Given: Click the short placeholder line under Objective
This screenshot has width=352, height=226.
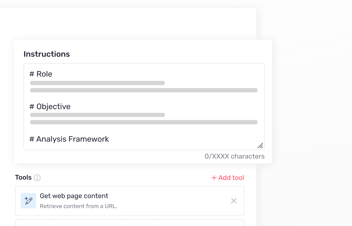Looking at the screenshot, I should coord(97,115).
